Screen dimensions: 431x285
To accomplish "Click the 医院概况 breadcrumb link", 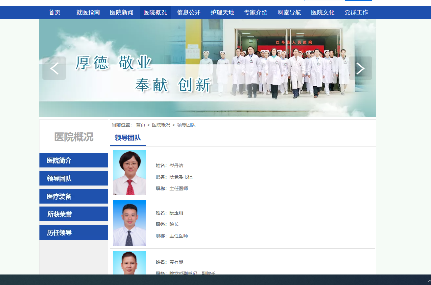I will 161,125.
